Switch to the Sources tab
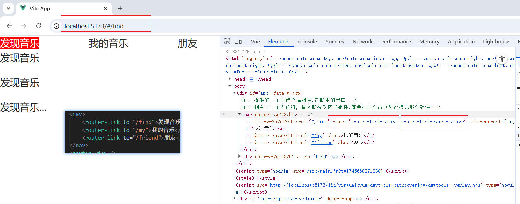The image size is (520, 204). click(x=335, y=41)
